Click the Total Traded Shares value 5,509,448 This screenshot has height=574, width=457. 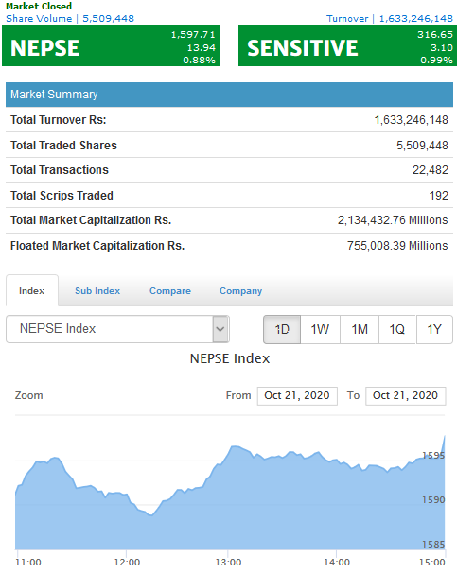click(422, 146)
